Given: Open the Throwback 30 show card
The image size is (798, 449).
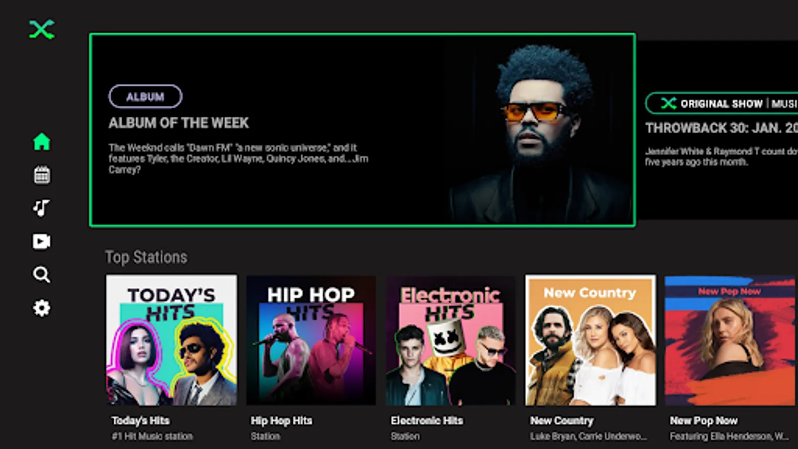Looking at the screenshot, I should [719, 130].
